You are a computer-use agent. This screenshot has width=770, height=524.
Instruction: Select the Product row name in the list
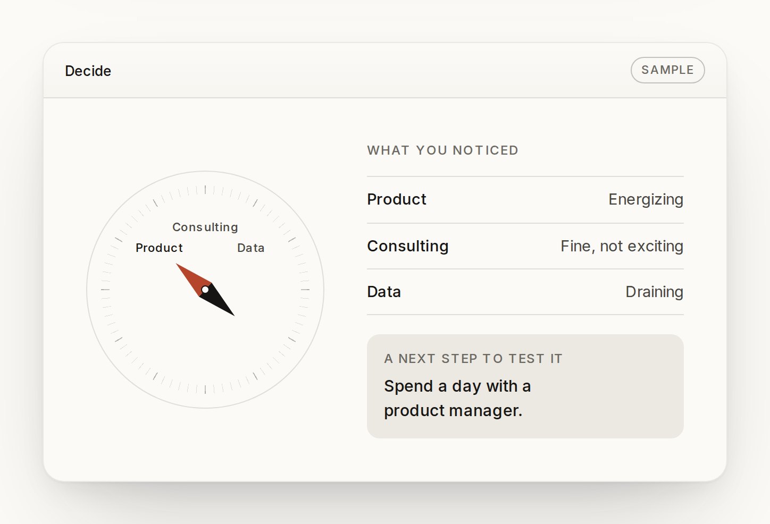397,199
